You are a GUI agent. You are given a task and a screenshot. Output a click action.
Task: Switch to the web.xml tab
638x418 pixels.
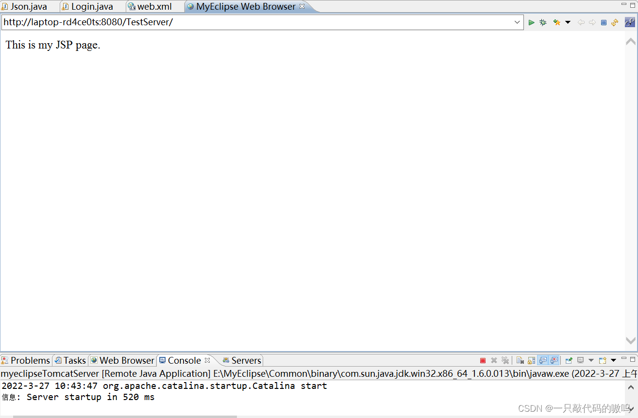(154, 7)
